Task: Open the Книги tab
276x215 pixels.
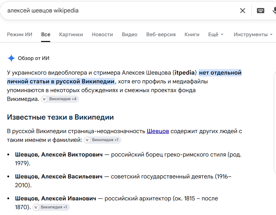Action: tap(192, 34)
